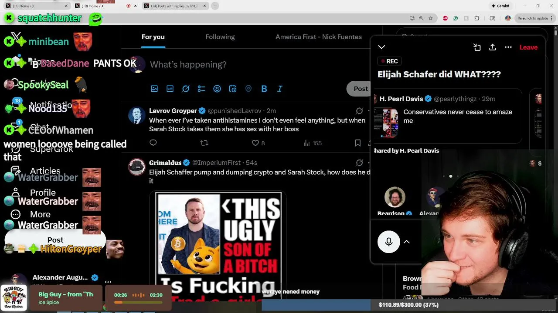Reply to Lavrov Groyper's post

(x=153, y=143)
